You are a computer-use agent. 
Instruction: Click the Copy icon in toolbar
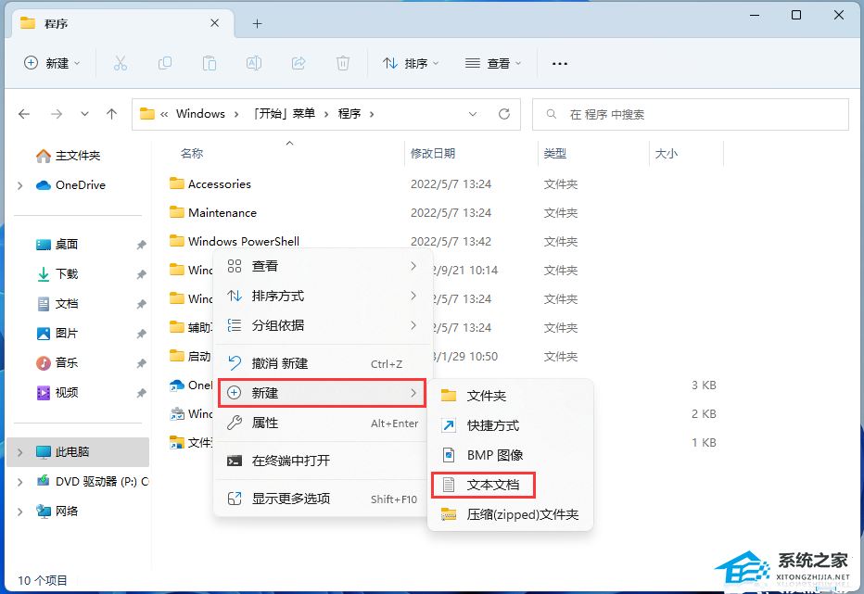[x=165, y=63]
